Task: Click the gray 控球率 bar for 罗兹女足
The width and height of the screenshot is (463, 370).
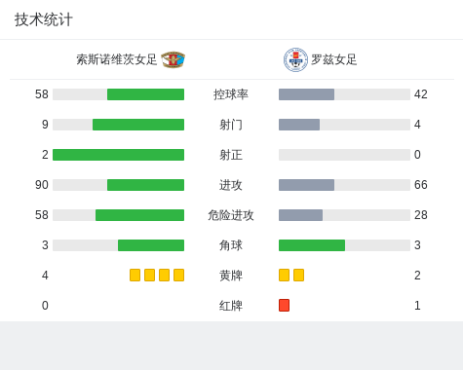Action: point(306,94)
